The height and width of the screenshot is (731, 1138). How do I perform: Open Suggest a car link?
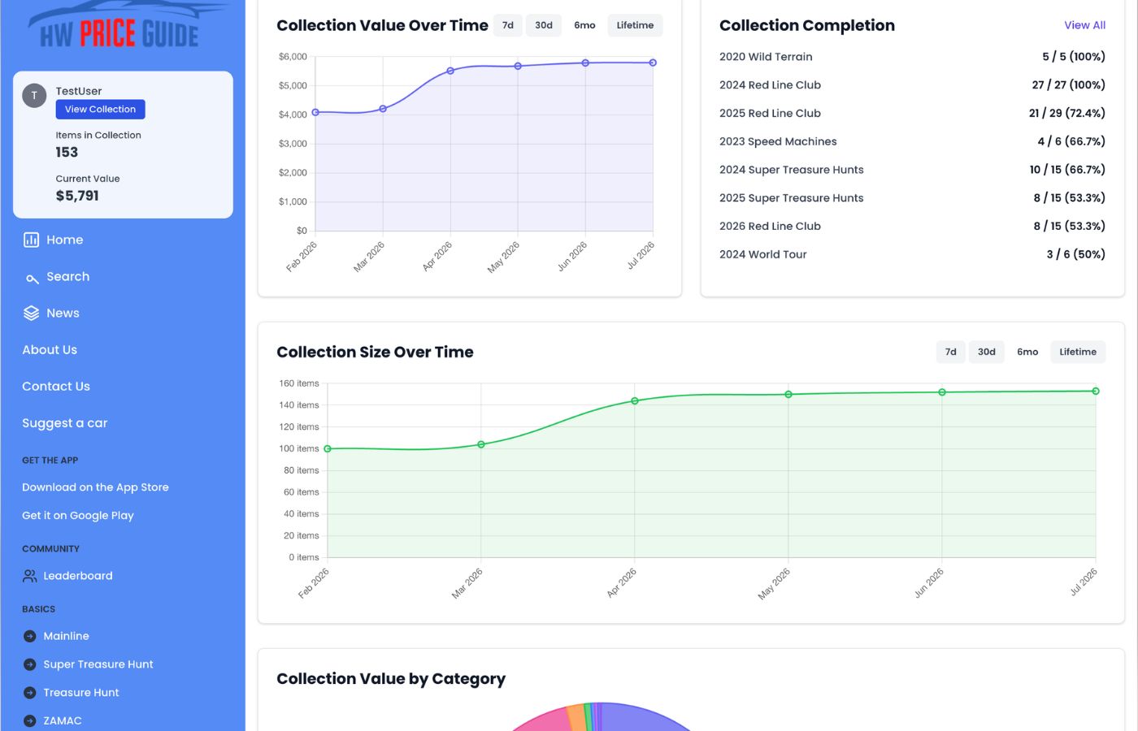point(65,423)
